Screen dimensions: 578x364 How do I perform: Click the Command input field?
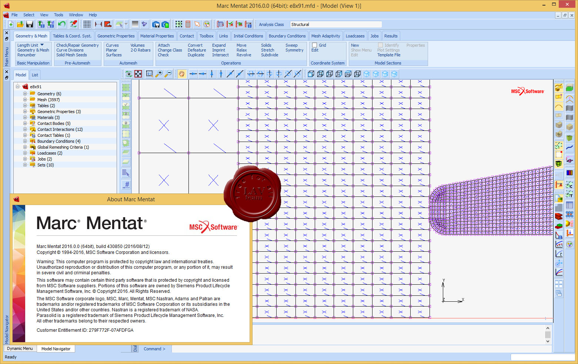pos(361,349)
